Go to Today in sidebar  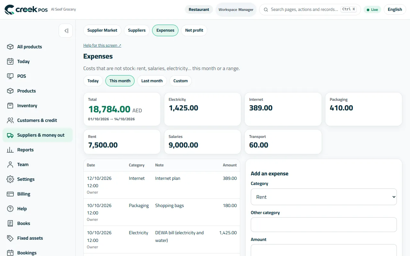[37, 61]
